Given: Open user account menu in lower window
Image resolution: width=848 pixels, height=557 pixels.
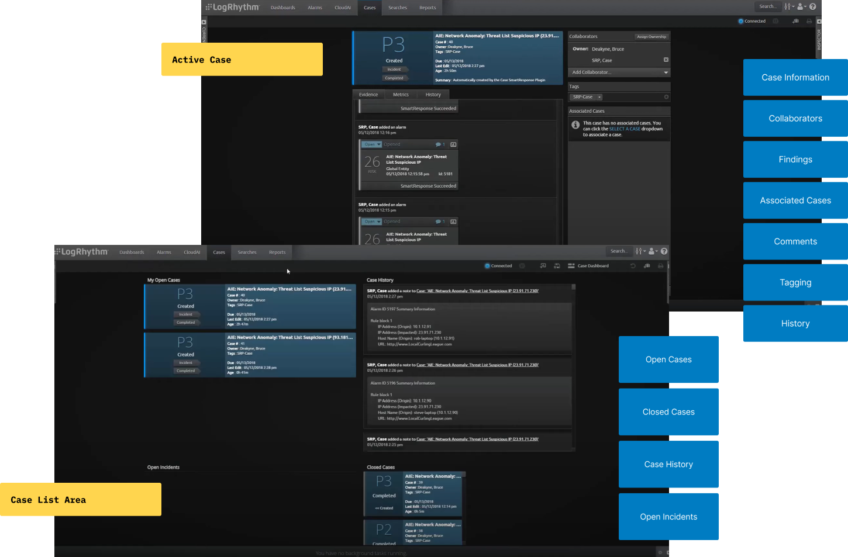Looking at the screenshot, I should 653,251.
